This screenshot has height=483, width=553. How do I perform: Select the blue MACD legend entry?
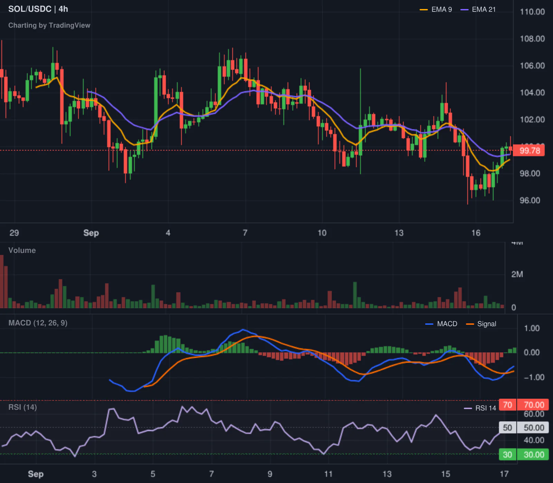pos(441,324)
